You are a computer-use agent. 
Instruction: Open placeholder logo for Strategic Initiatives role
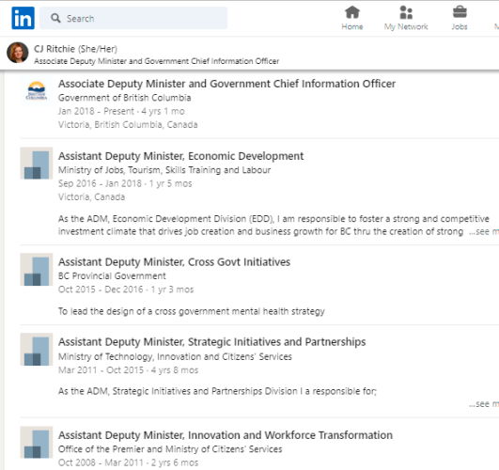click(x=37, y=350)
